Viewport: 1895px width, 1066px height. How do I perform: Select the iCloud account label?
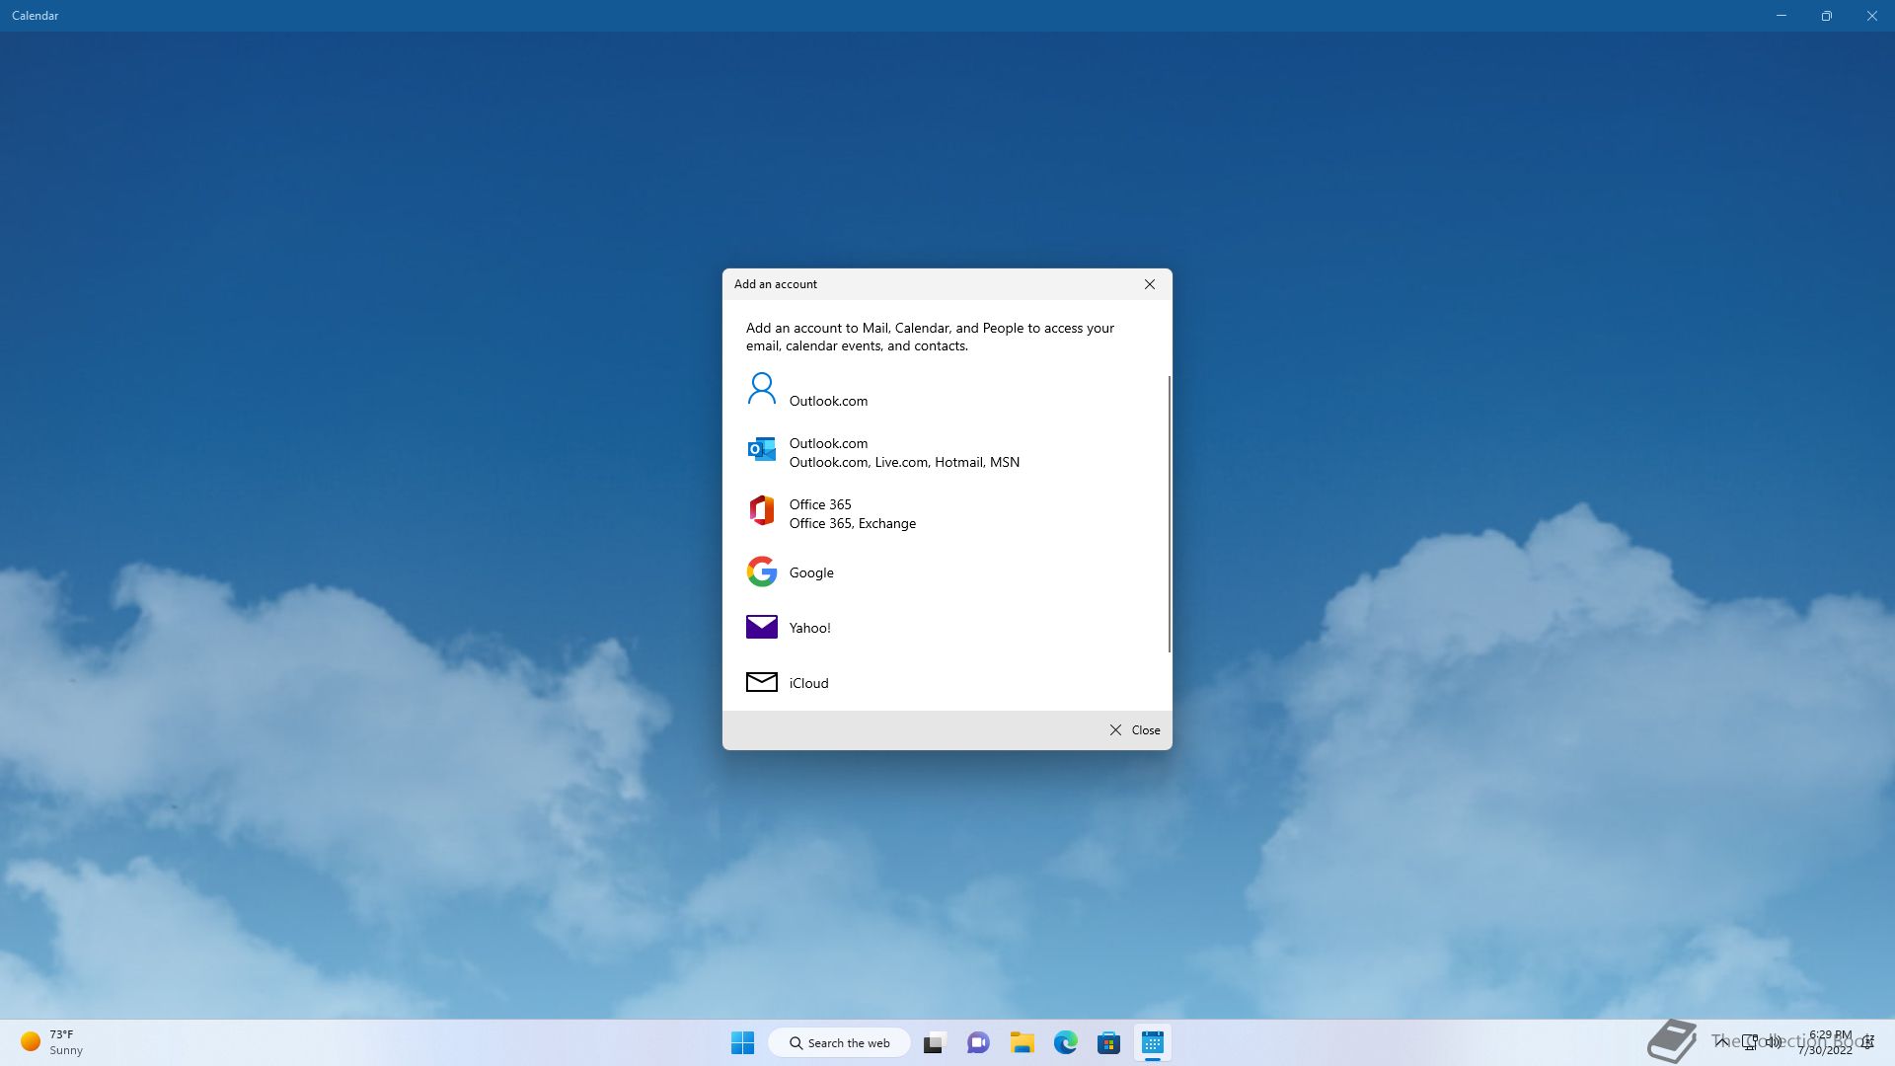tap(808, 683)
